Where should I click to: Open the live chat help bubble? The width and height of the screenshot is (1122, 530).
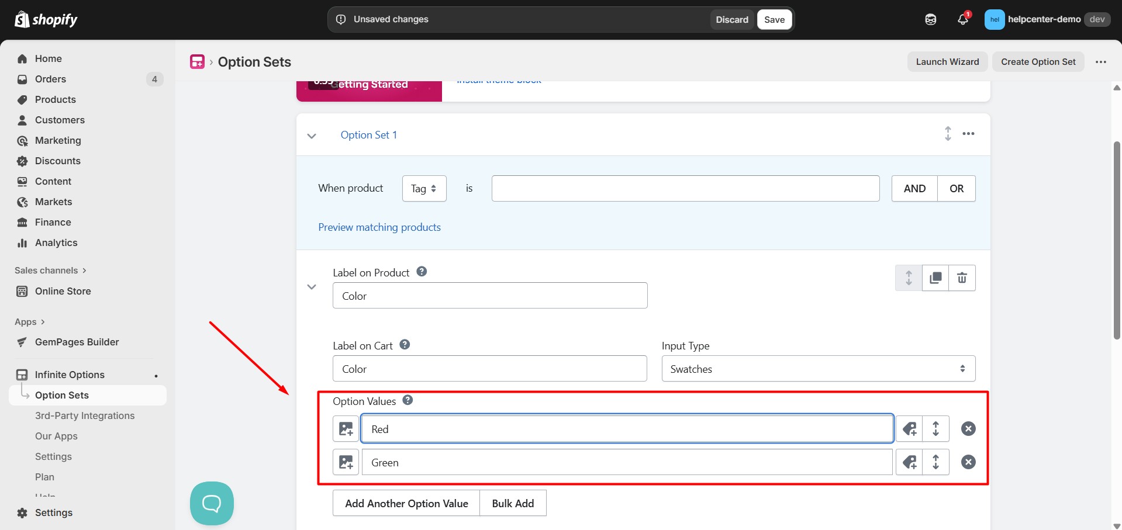click(211, 503)
